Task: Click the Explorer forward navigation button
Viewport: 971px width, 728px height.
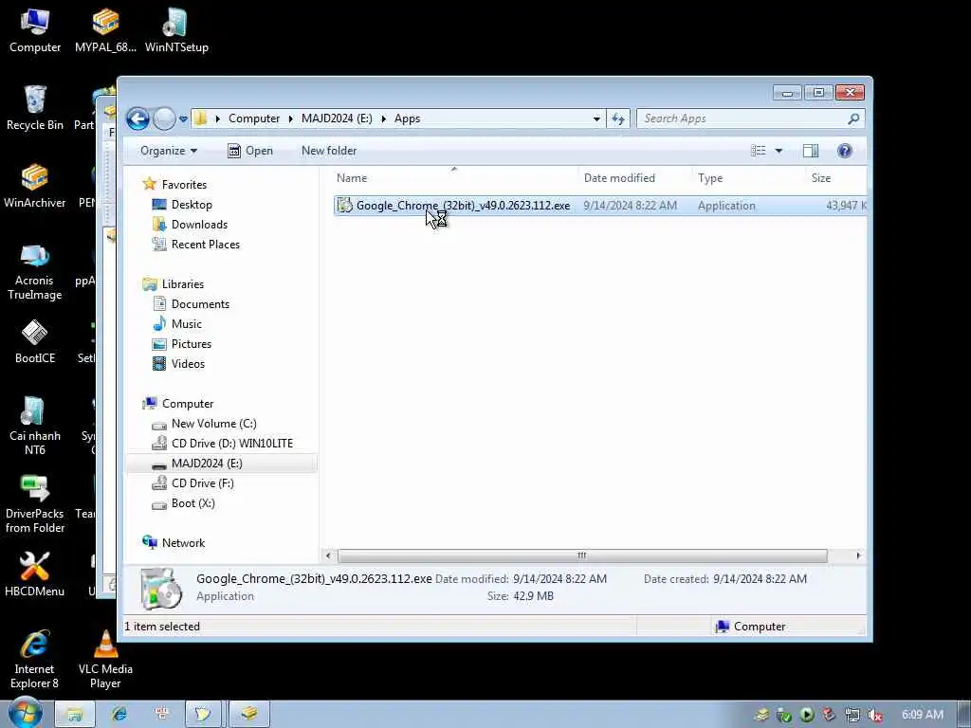Action: point(164,118)
